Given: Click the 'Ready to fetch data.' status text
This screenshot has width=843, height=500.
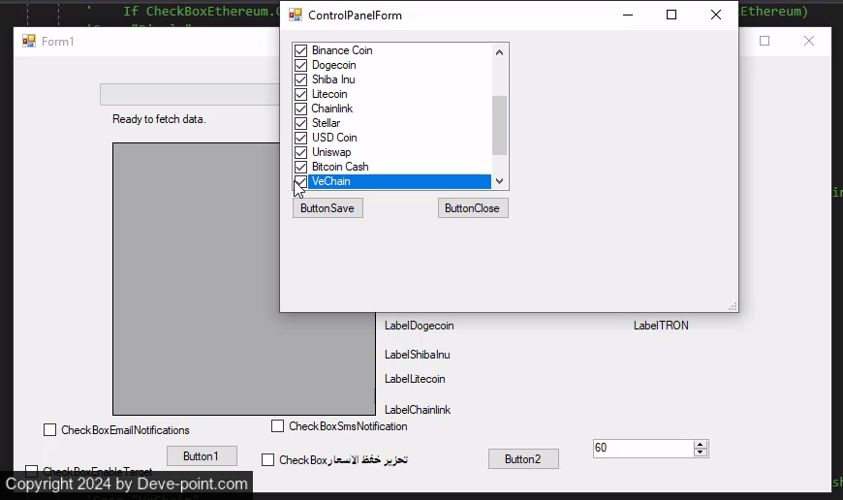Looking at the screenshot, I should tap(159, 119).
